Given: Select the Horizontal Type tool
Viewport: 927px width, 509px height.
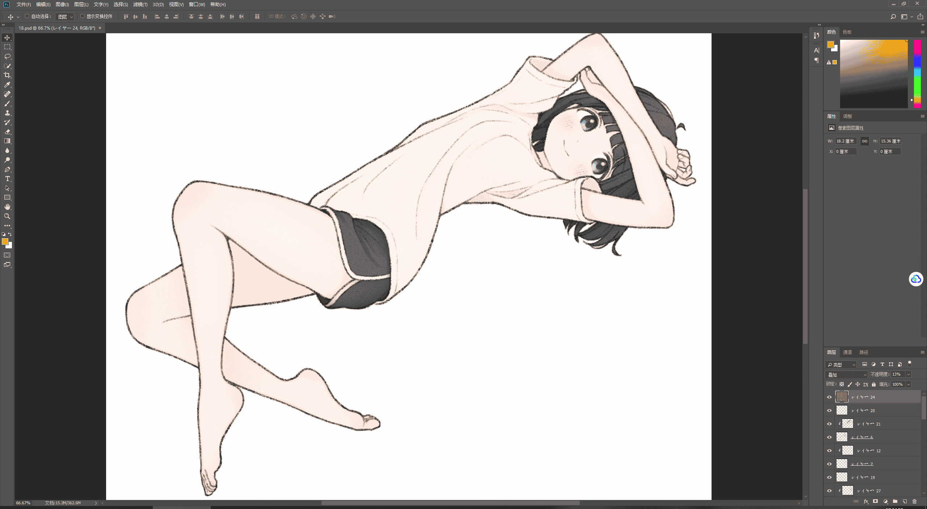Looking at the screenshot, I should point(7,179).
